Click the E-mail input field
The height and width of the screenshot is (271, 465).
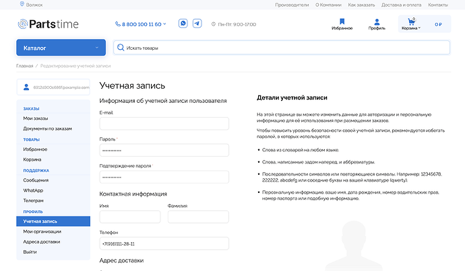pyautogui.click(x=164, y=124)
